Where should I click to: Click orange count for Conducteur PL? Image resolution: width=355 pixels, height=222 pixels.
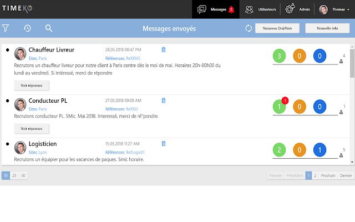pos(300,107)
